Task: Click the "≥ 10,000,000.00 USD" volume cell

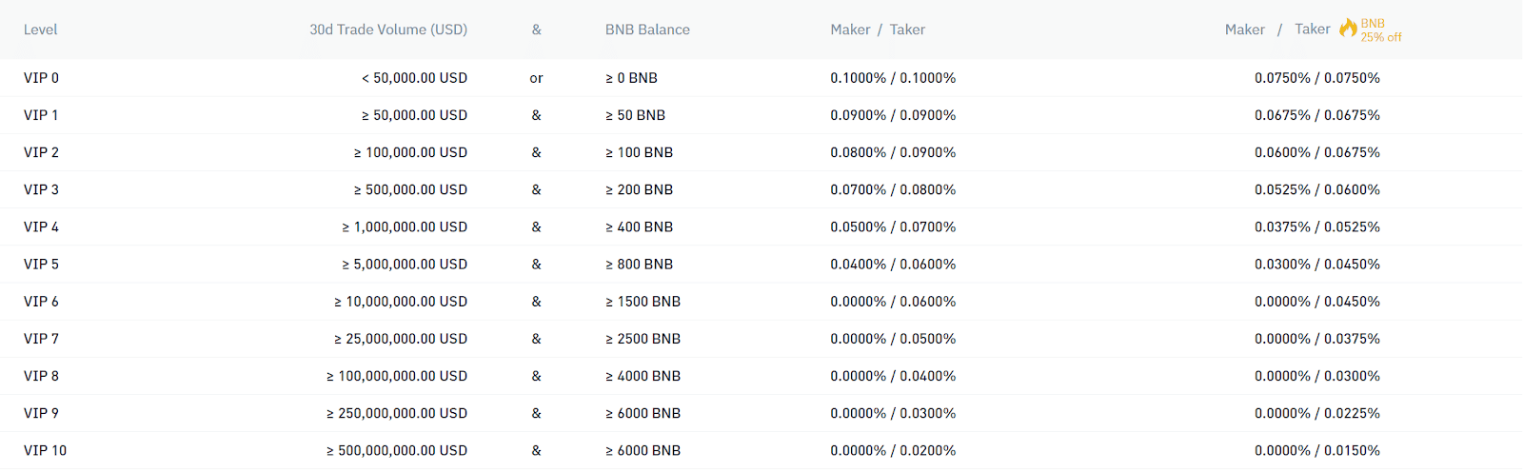Action: pos(401,301)
